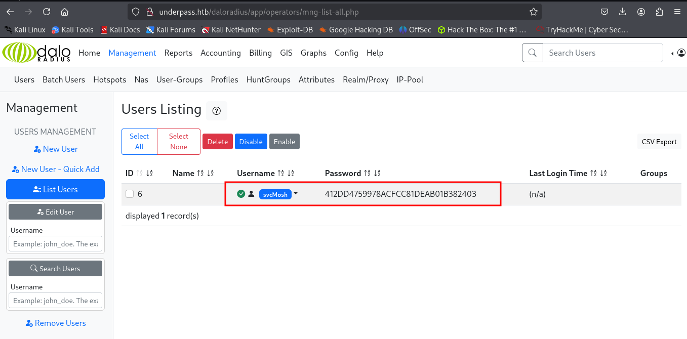Image resolution: width=687 pixels, height=339 pixels.
Task: Bookmark this page with the star icon
Action: (x=533, y=12)
